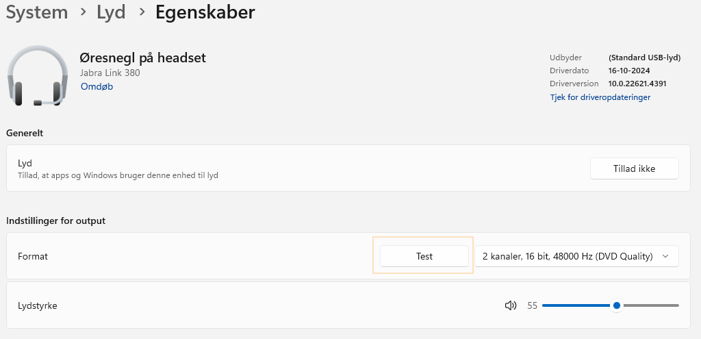
Task: Click the Egenskaber page title
Action: click(x=205, y=12)
